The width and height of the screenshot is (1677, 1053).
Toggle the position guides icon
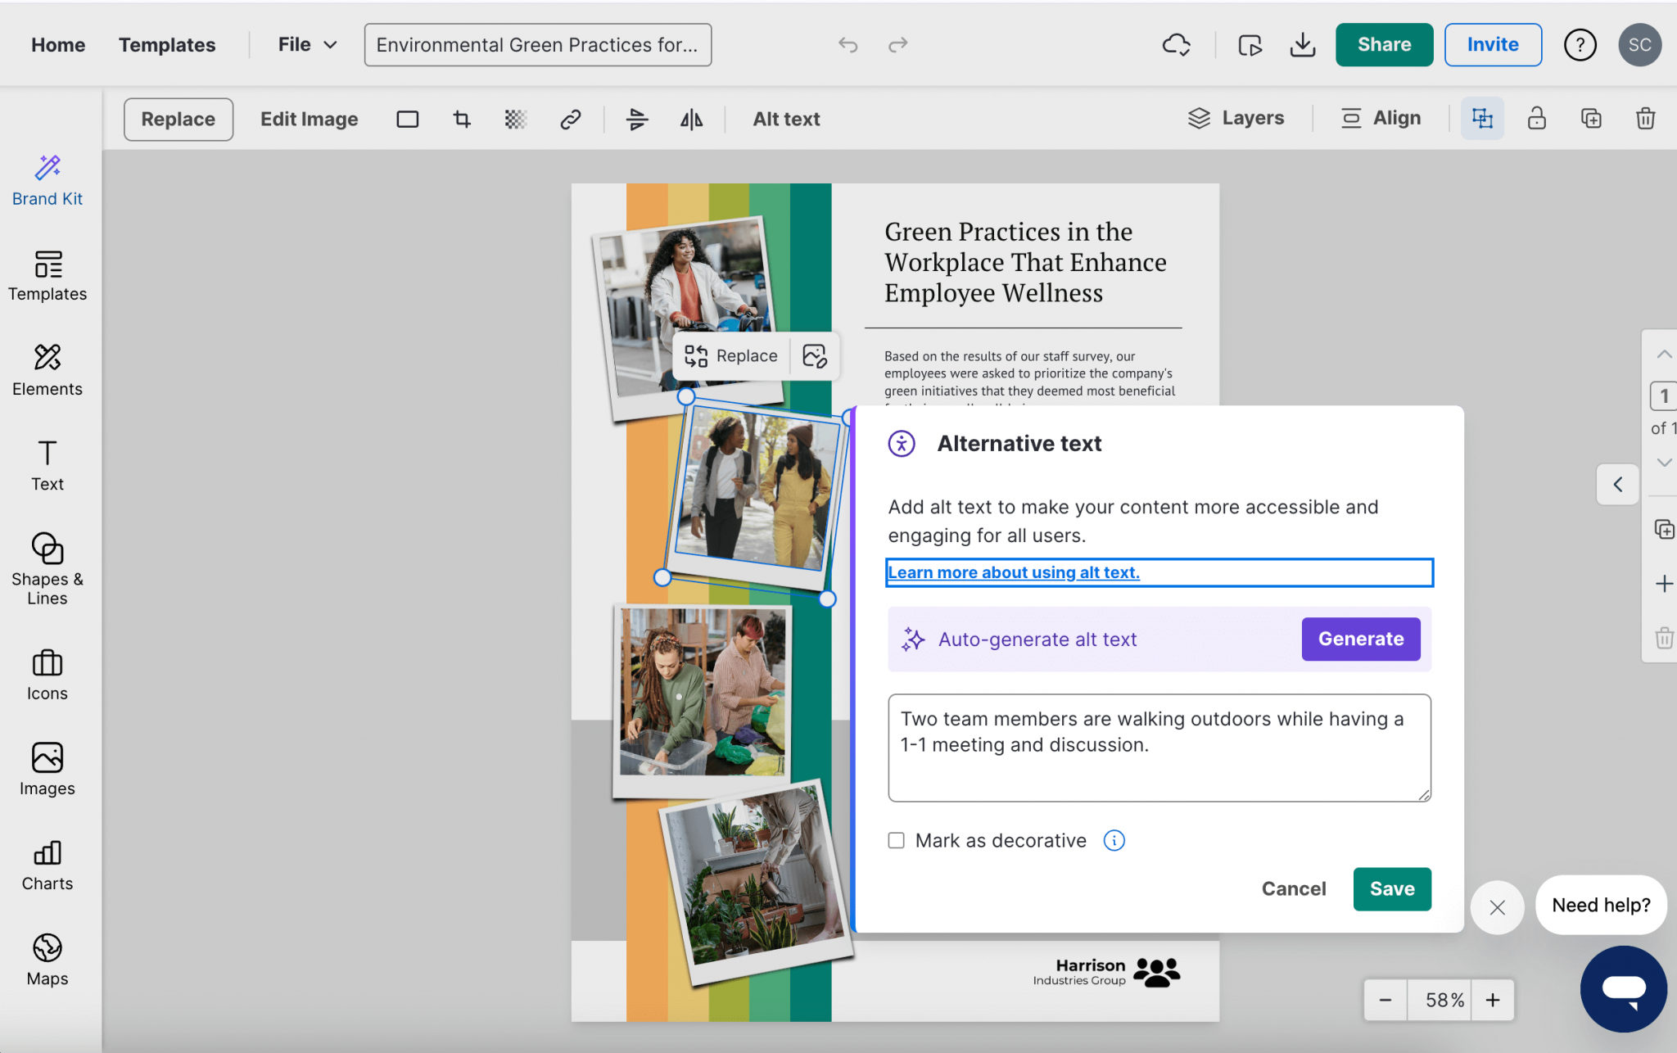pos(1481,118)
